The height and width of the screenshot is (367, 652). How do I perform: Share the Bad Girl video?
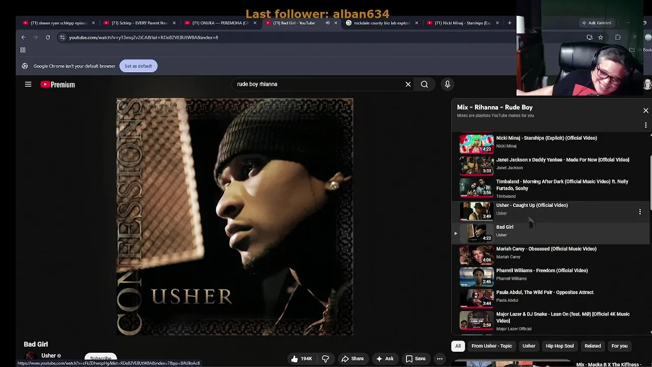click(x=352, y=359)
